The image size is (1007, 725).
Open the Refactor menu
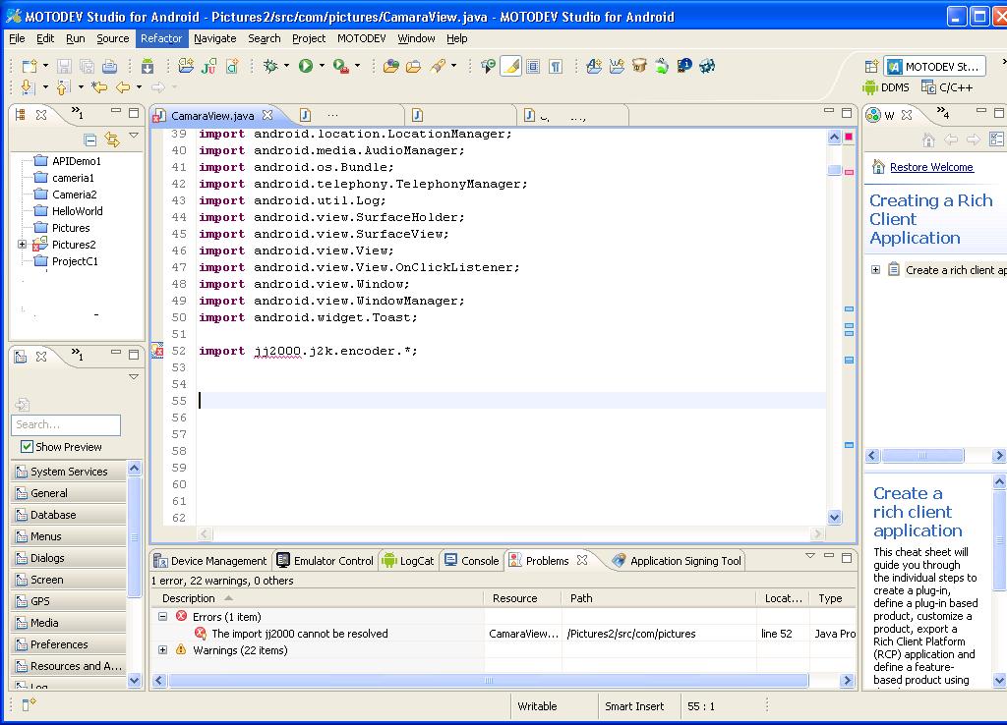tap(160, 38)
